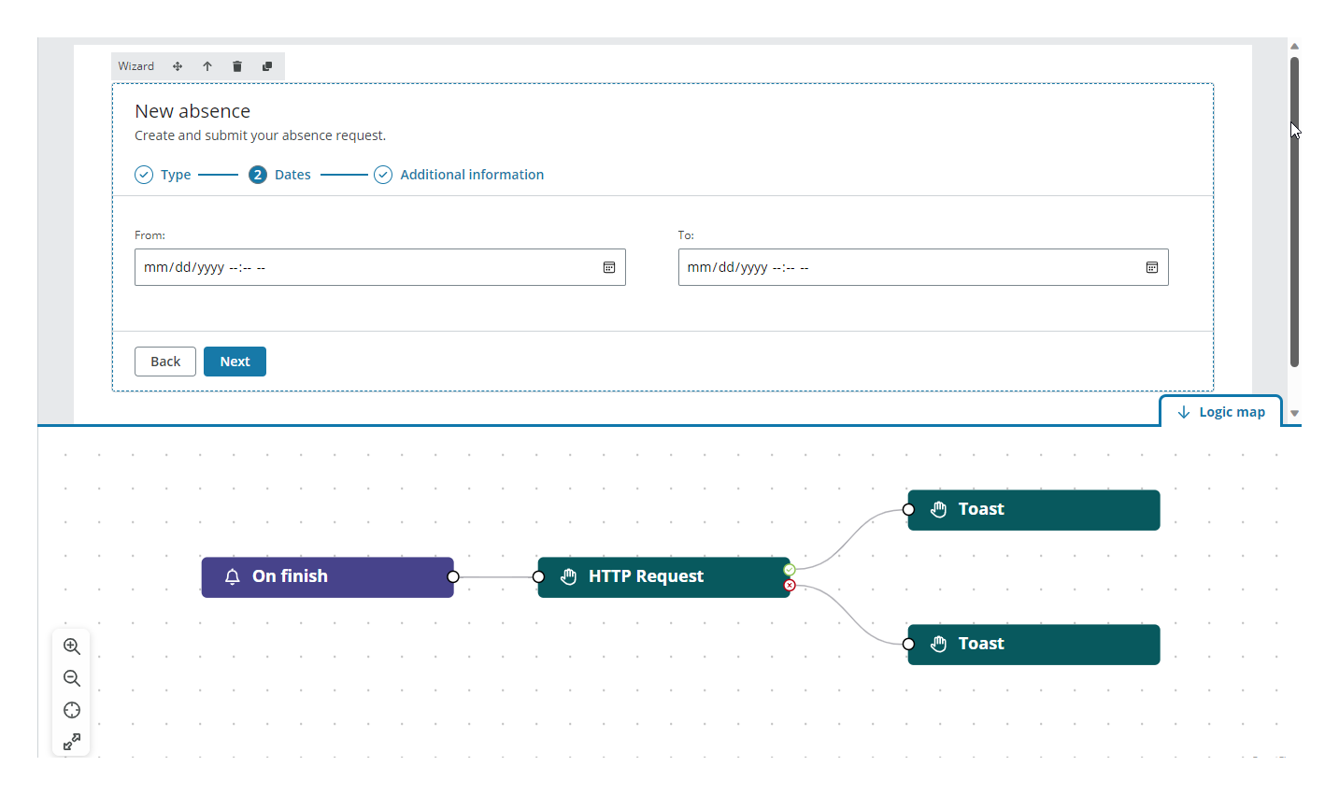Click the From date input field
The image size is (1339, 795).
[x=364, y=267]
